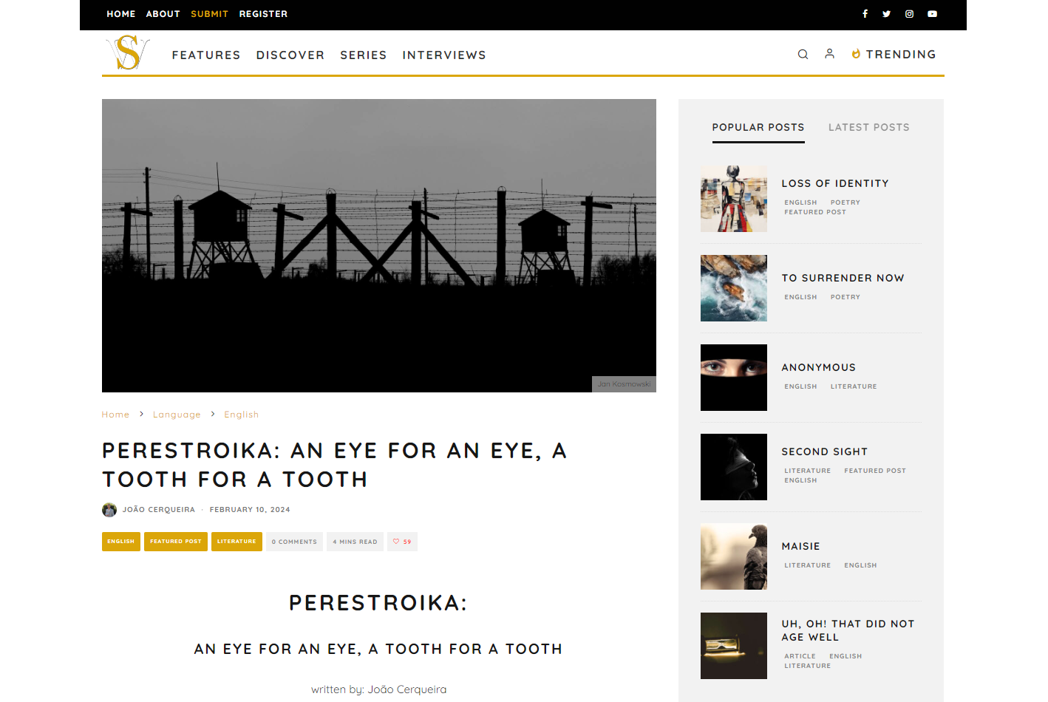Click the Literature tag button
This screenshot has height=702, width=1048.
tap(237, 542)
